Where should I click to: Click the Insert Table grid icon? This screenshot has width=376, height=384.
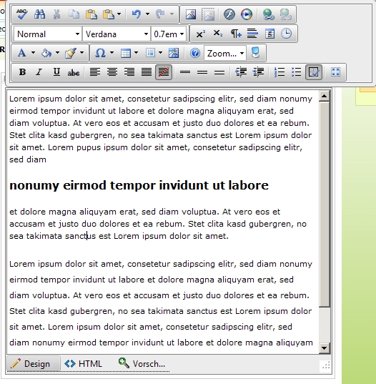pos(126,53)
